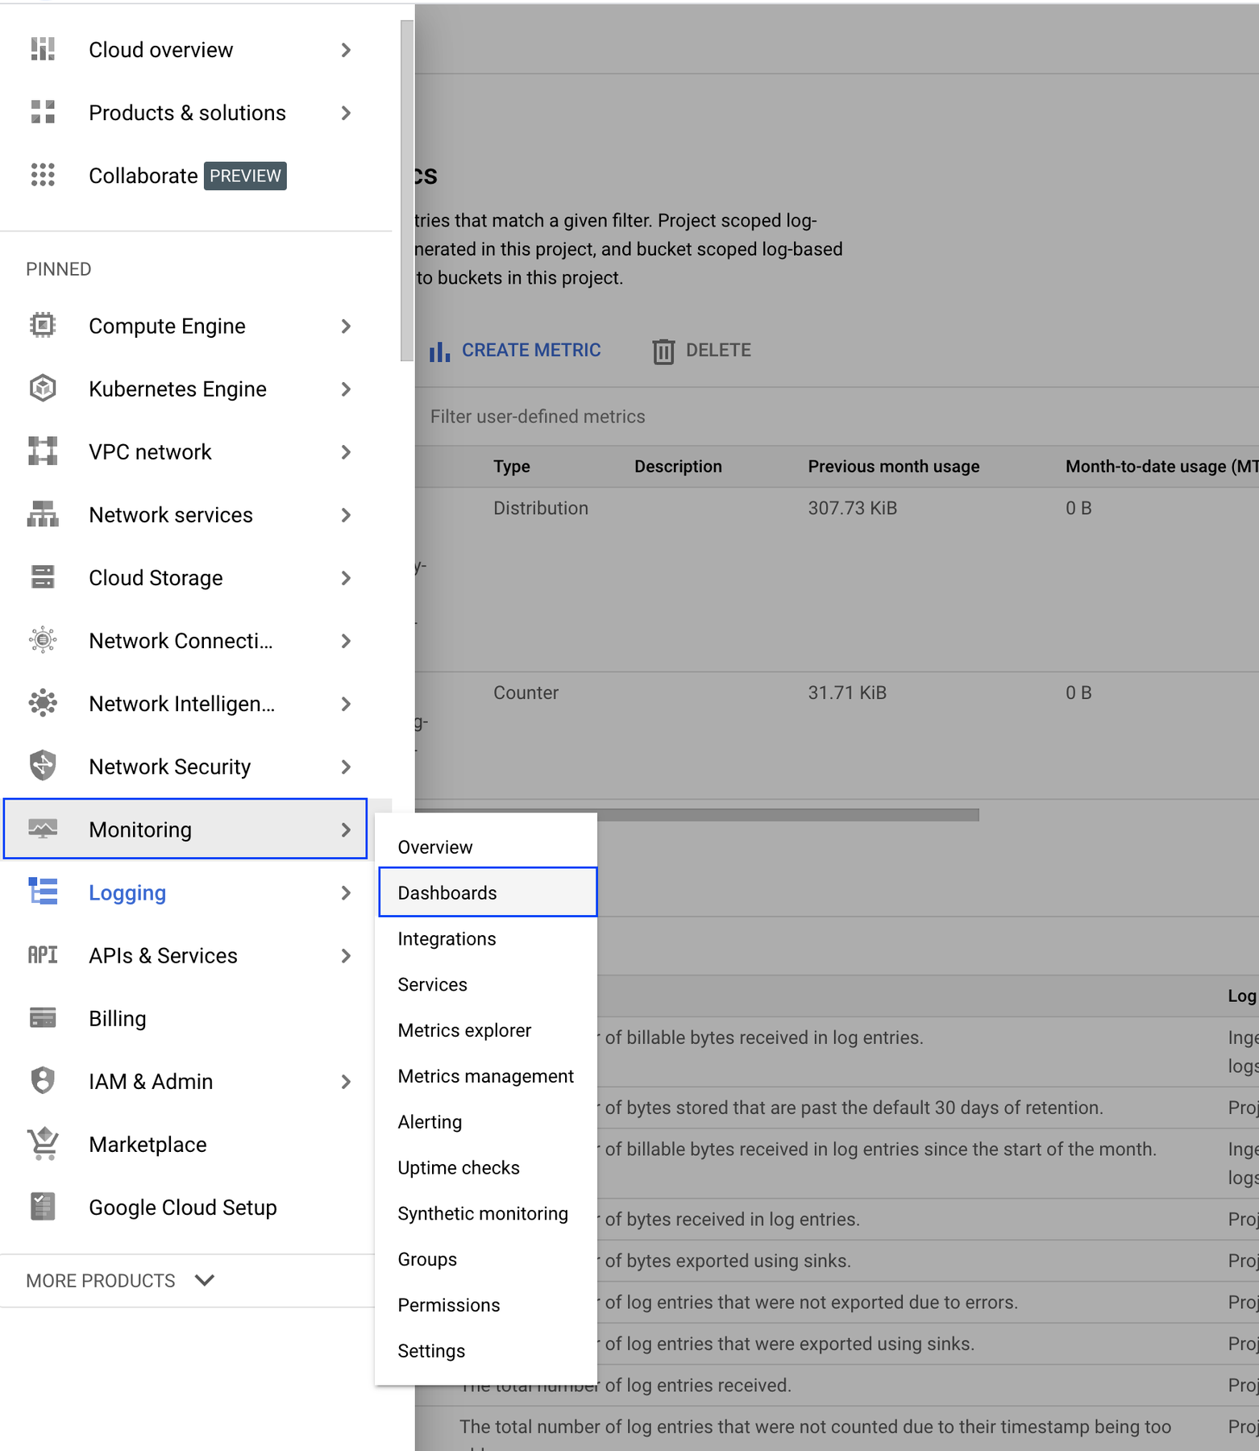
Task: Click the Network Connectivity icon
Action: [x=43, y=639]
